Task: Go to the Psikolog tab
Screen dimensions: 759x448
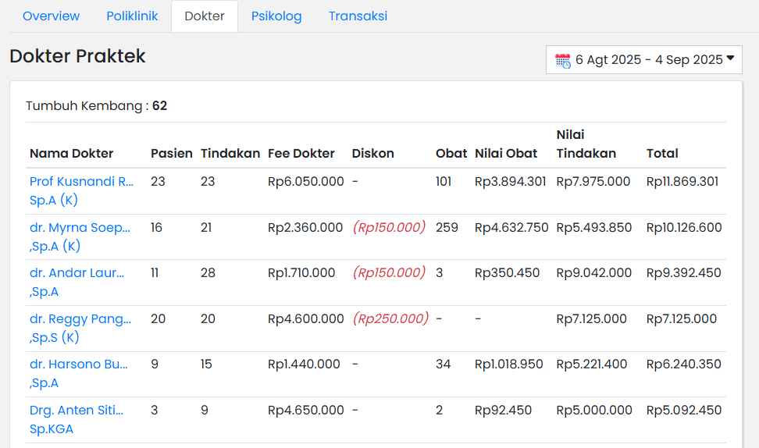Action: tap(276, 16)
